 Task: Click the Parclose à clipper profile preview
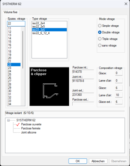[49, 87]
